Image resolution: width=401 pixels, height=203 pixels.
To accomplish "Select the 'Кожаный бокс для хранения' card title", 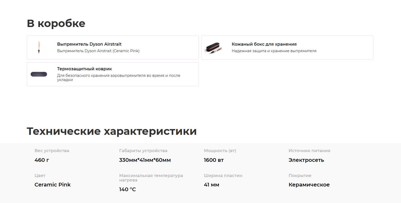I will tap(264, 44).
